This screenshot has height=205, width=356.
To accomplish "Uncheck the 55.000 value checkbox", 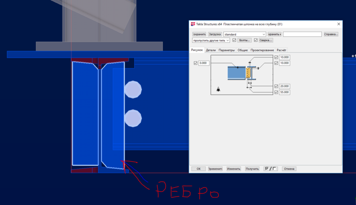I will tap(276, 92).
